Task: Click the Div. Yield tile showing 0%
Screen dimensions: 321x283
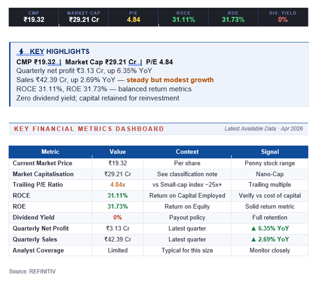Action: point(282,17)
